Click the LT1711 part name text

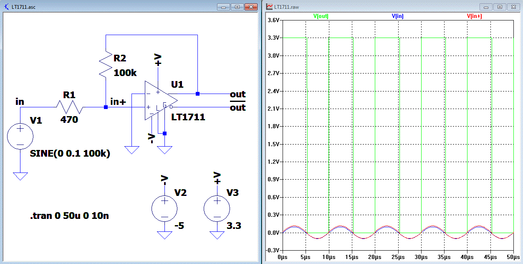click(x=188, y=117)
